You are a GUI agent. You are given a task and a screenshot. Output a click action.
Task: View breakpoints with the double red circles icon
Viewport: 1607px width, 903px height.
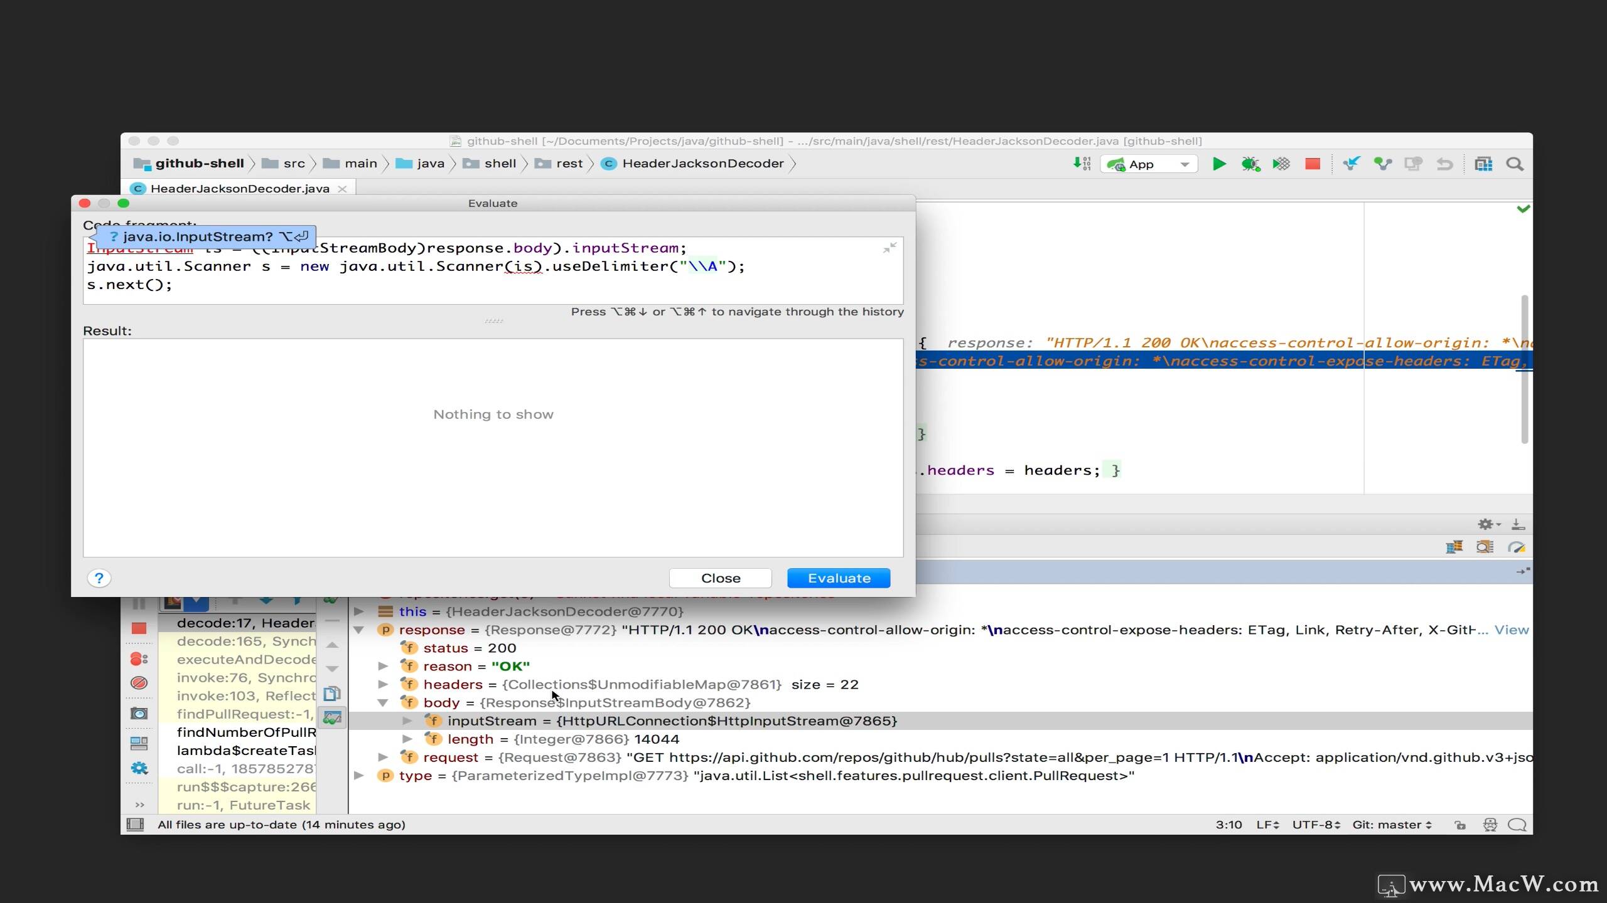coord(139,659)
